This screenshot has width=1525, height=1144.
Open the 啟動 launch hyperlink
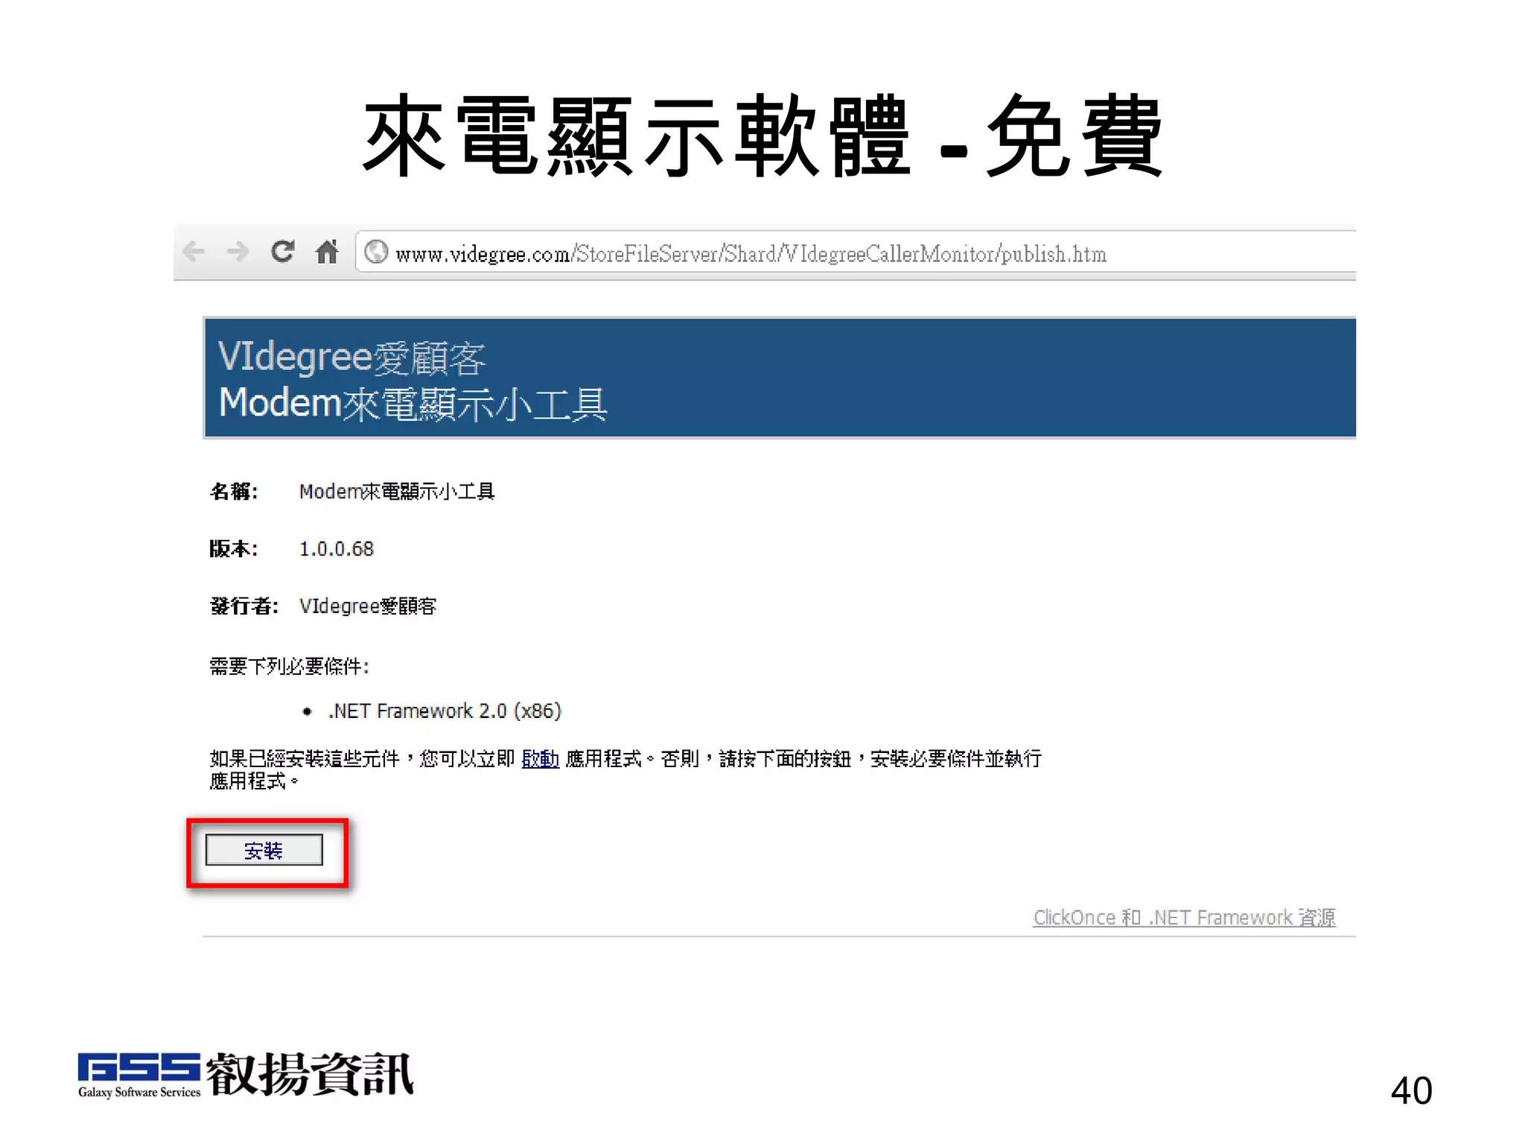coord(540,759)
